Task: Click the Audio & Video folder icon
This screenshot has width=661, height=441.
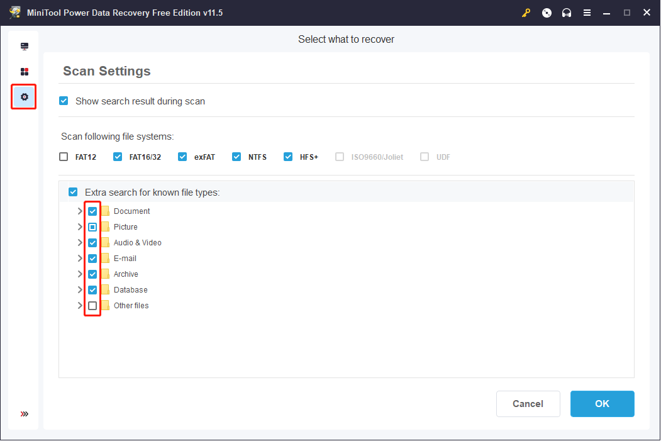Action: pyautogui.click(x=106, y=242)
